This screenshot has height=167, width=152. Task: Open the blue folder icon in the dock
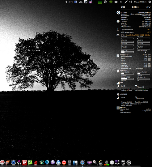(x=13, y=162)
